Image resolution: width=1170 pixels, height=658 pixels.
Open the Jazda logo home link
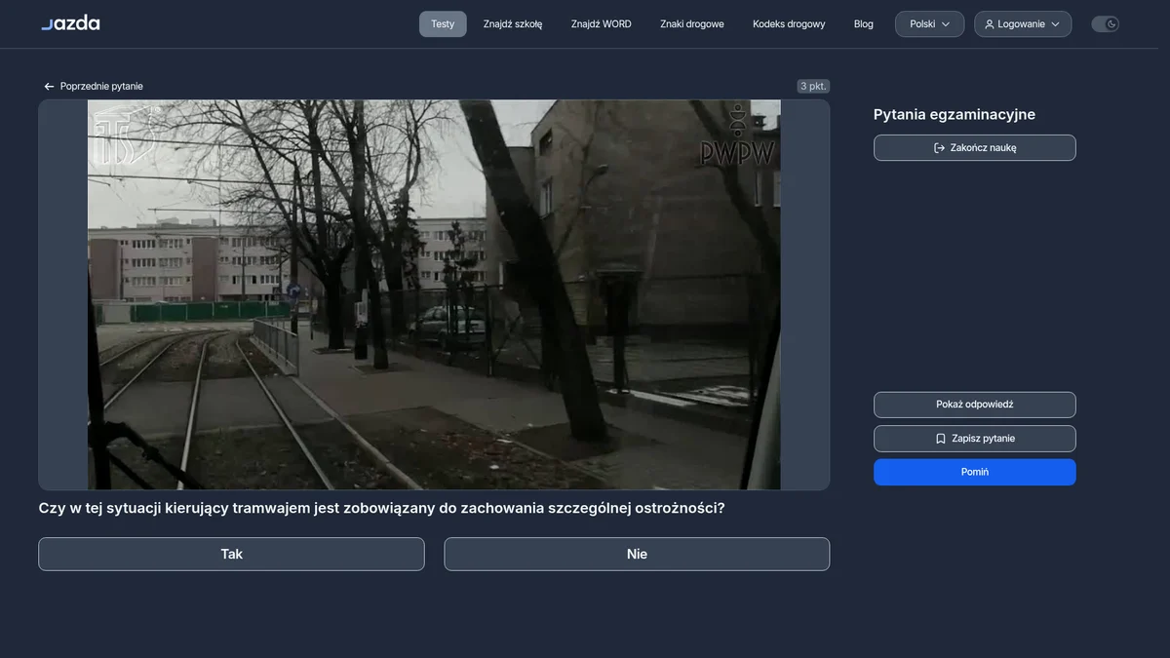70,22
